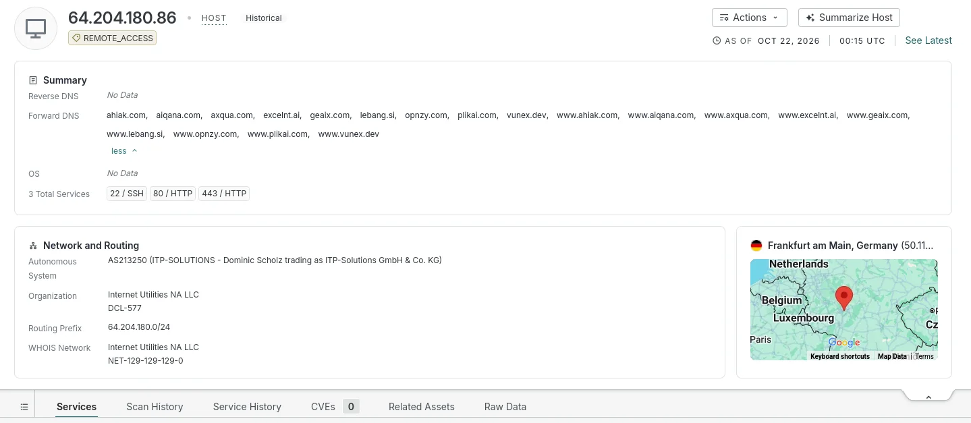Switch to the Related Assets tab
971x423 pixels.
(x=422, y=407)
